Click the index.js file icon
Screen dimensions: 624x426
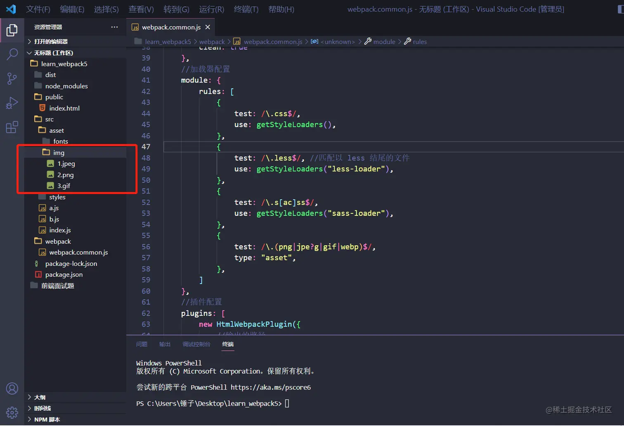[x=42, y=230]
